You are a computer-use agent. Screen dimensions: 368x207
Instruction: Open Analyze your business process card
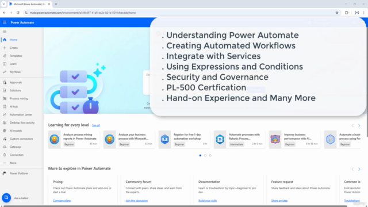(x=129, y=139)
